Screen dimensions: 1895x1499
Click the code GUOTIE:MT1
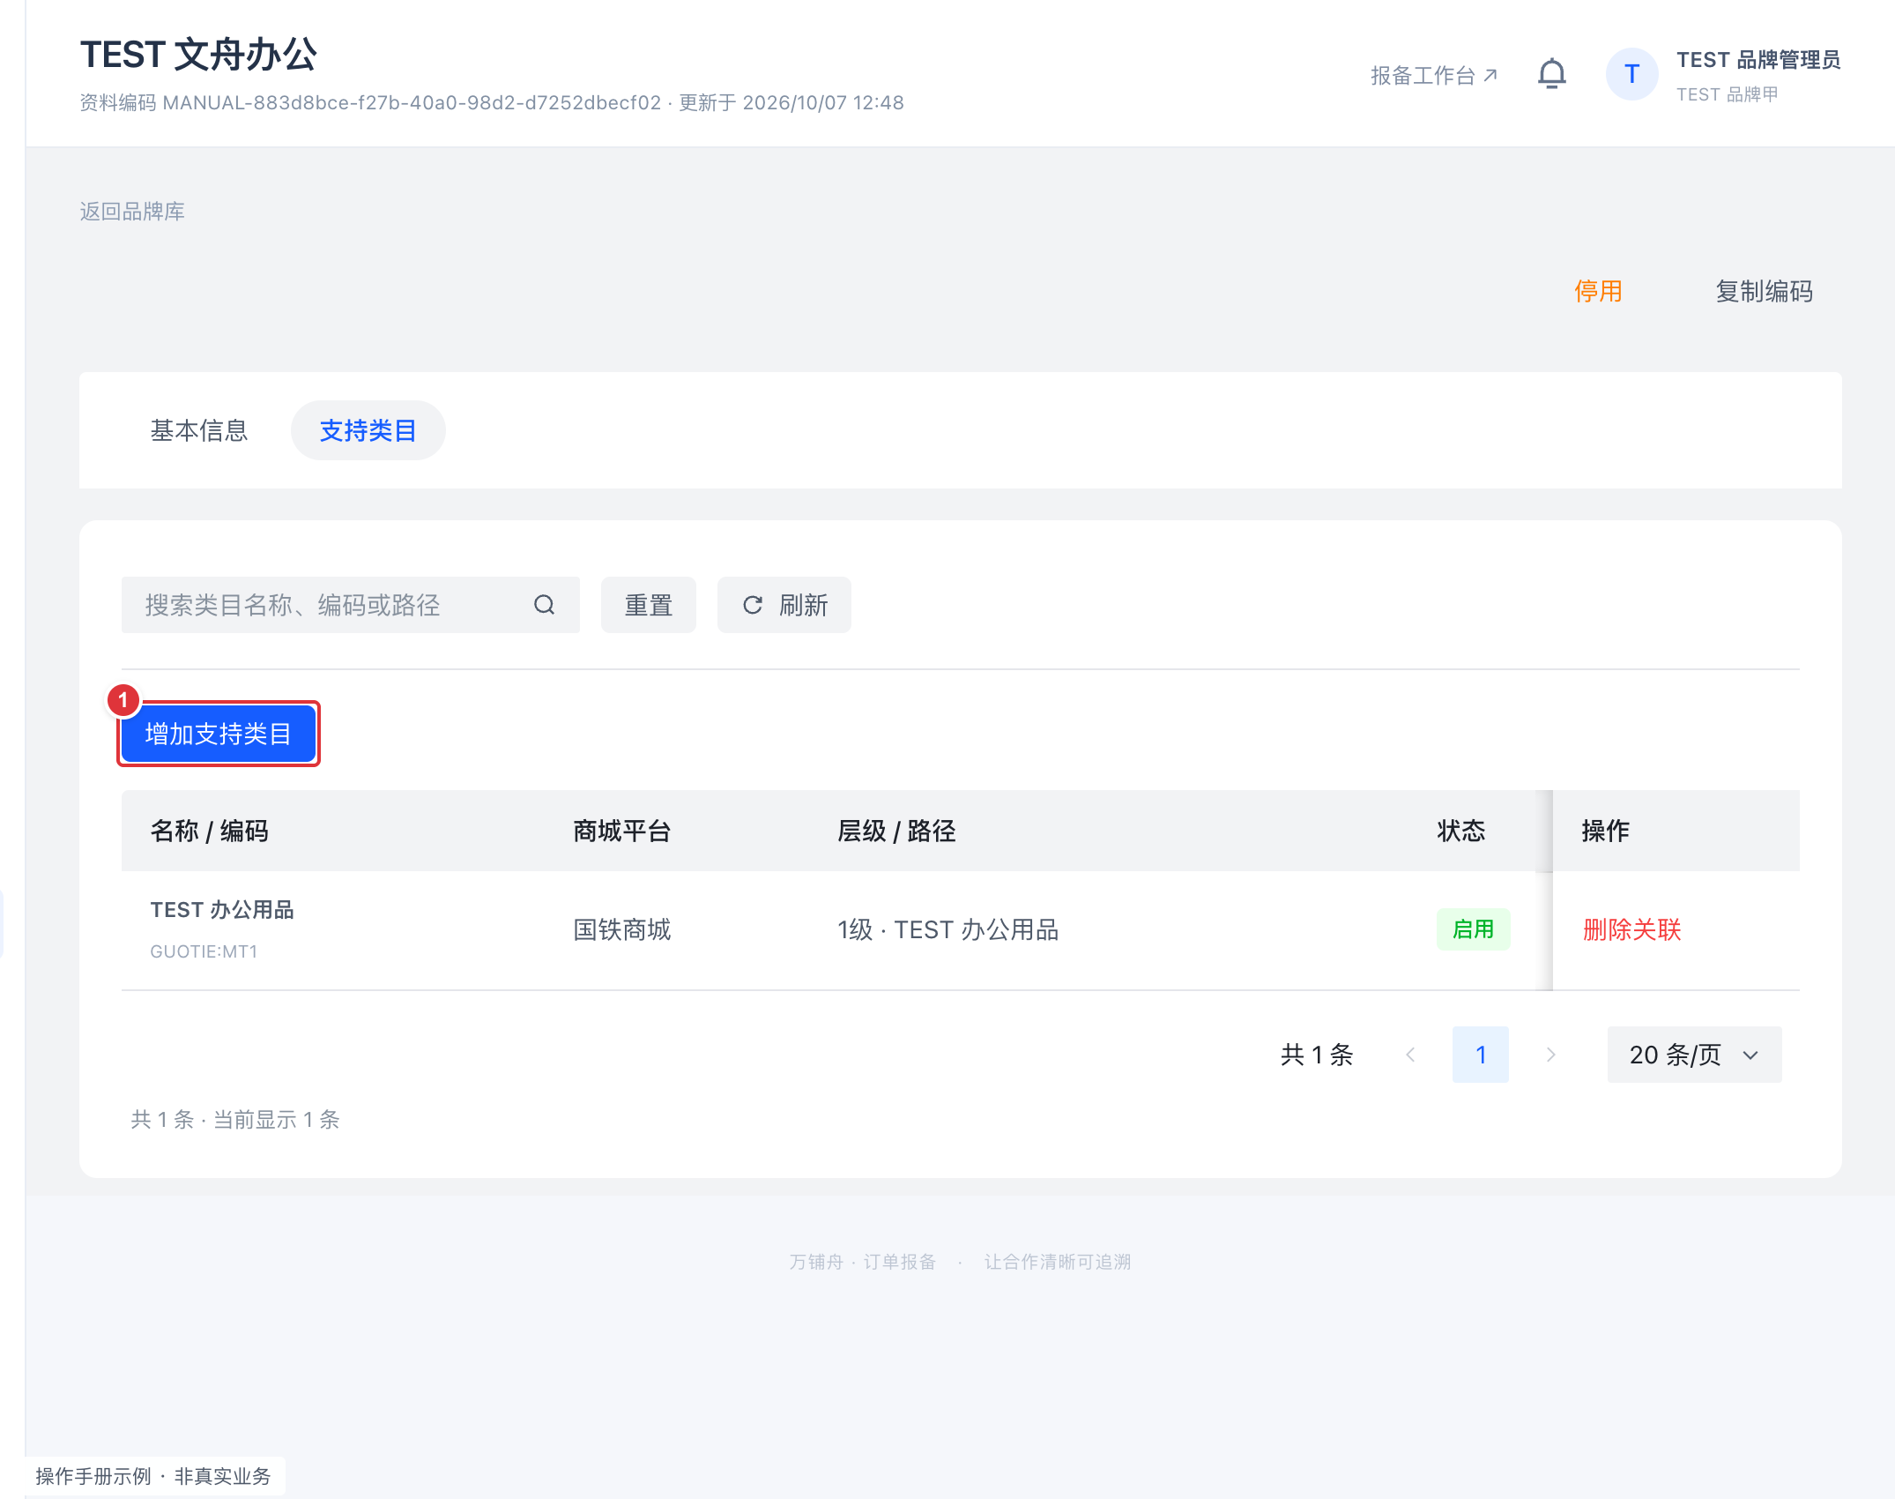tap(204, 951)
